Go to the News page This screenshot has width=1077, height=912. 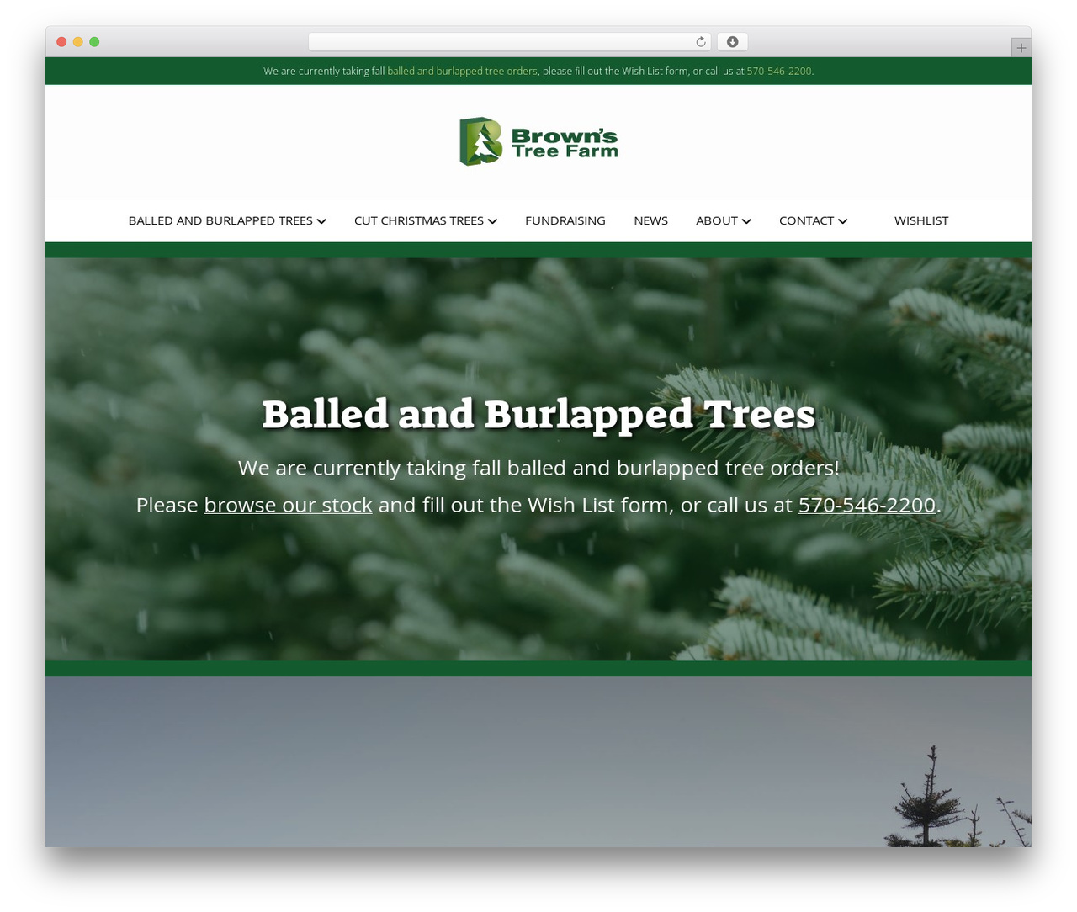pyautogui.click(x=650, y=220)
